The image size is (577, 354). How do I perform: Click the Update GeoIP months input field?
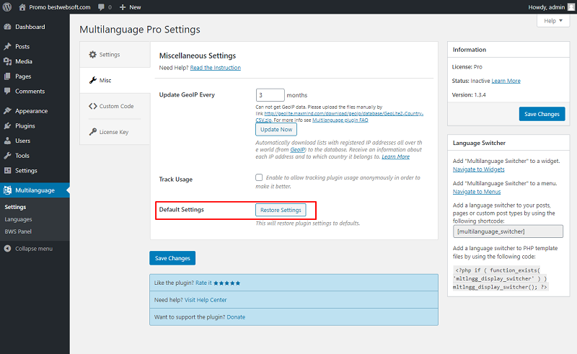[x=270, y=95]
